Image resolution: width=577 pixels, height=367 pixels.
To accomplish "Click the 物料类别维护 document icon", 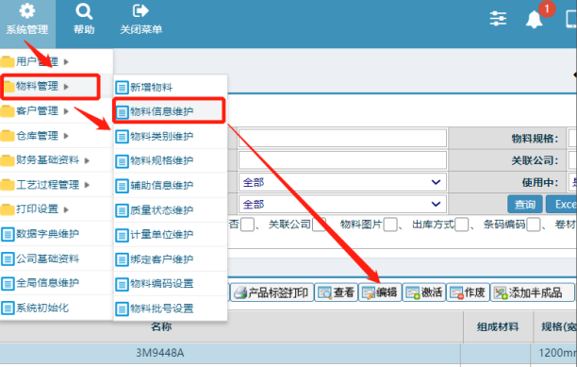I will (122, 137).
